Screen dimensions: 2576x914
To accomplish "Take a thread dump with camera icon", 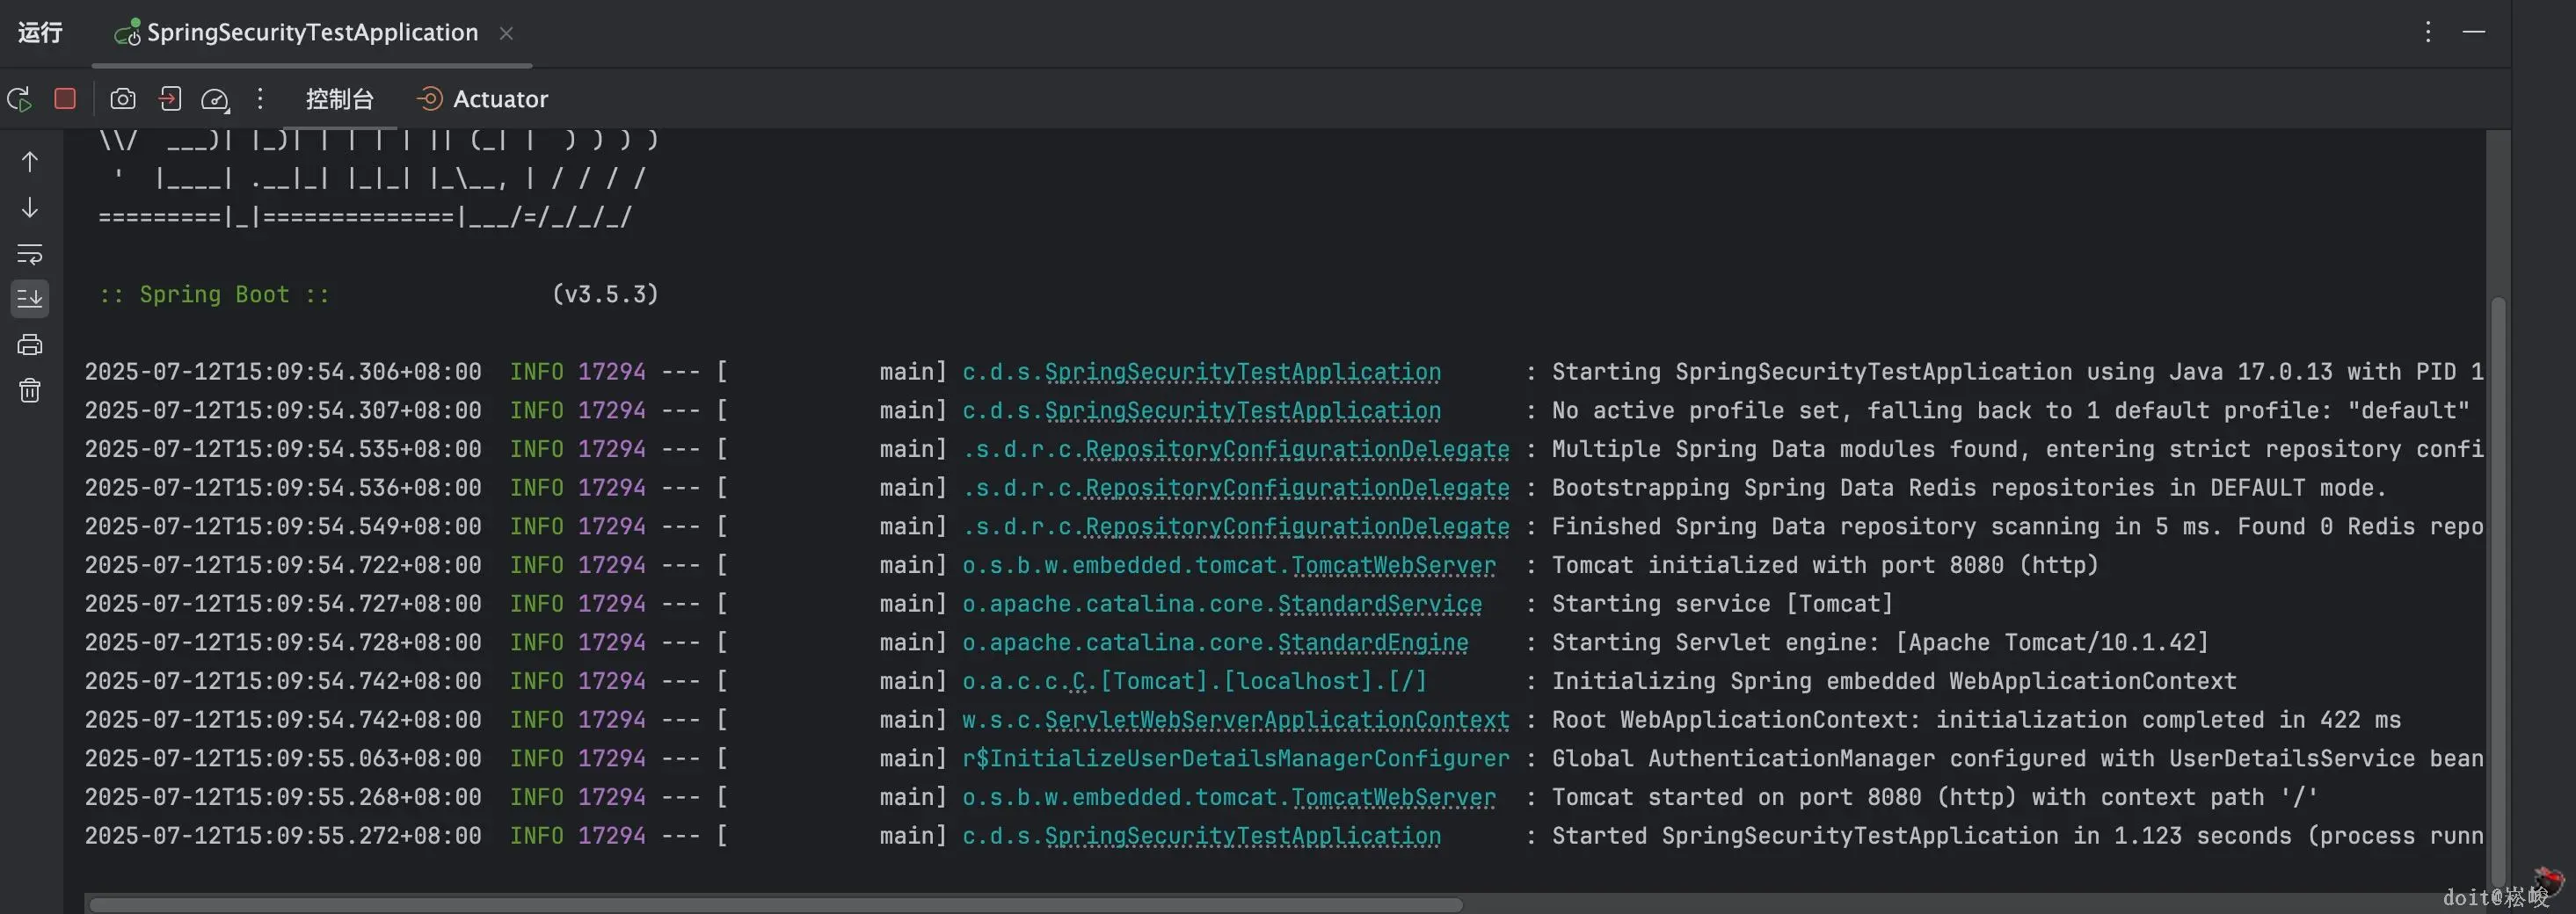I will coord(123,99).
